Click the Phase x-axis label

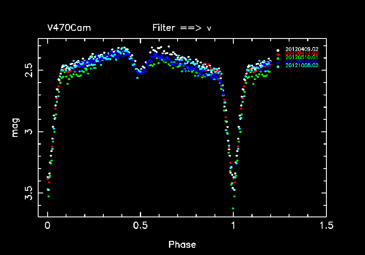pos(182,245)
